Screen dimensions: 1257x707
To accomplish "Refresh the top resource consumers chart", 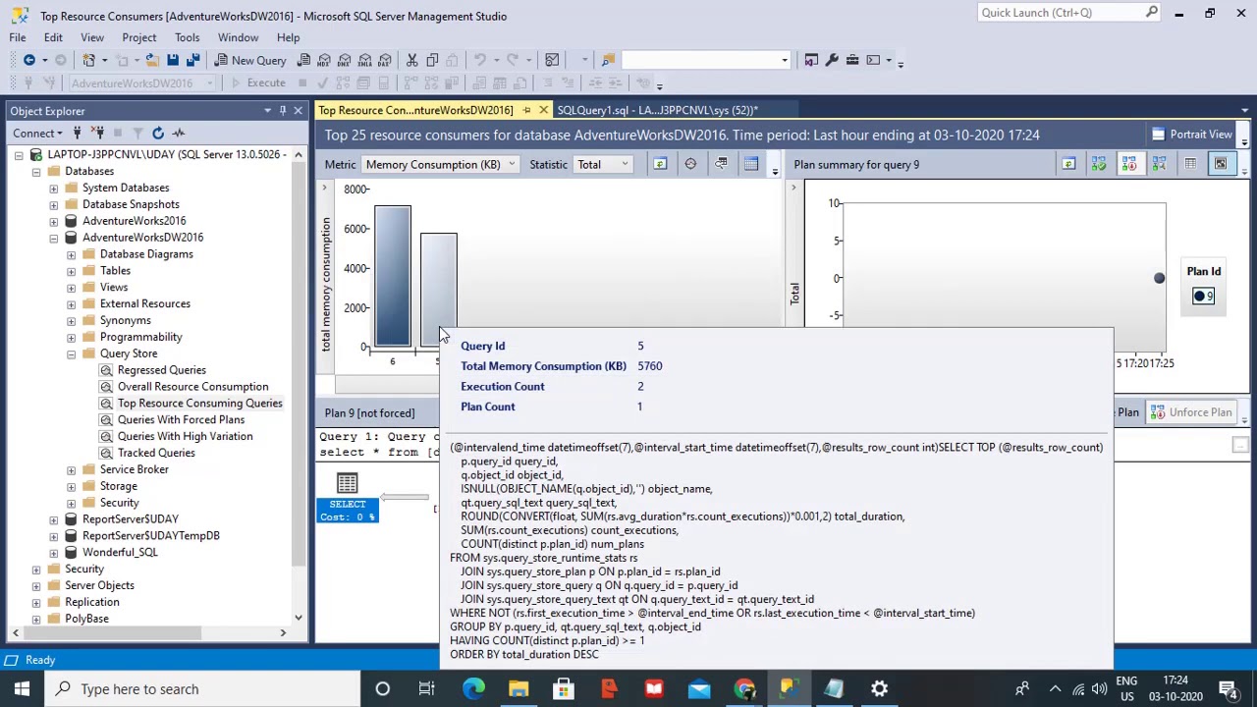I will [x=660, y=164].
